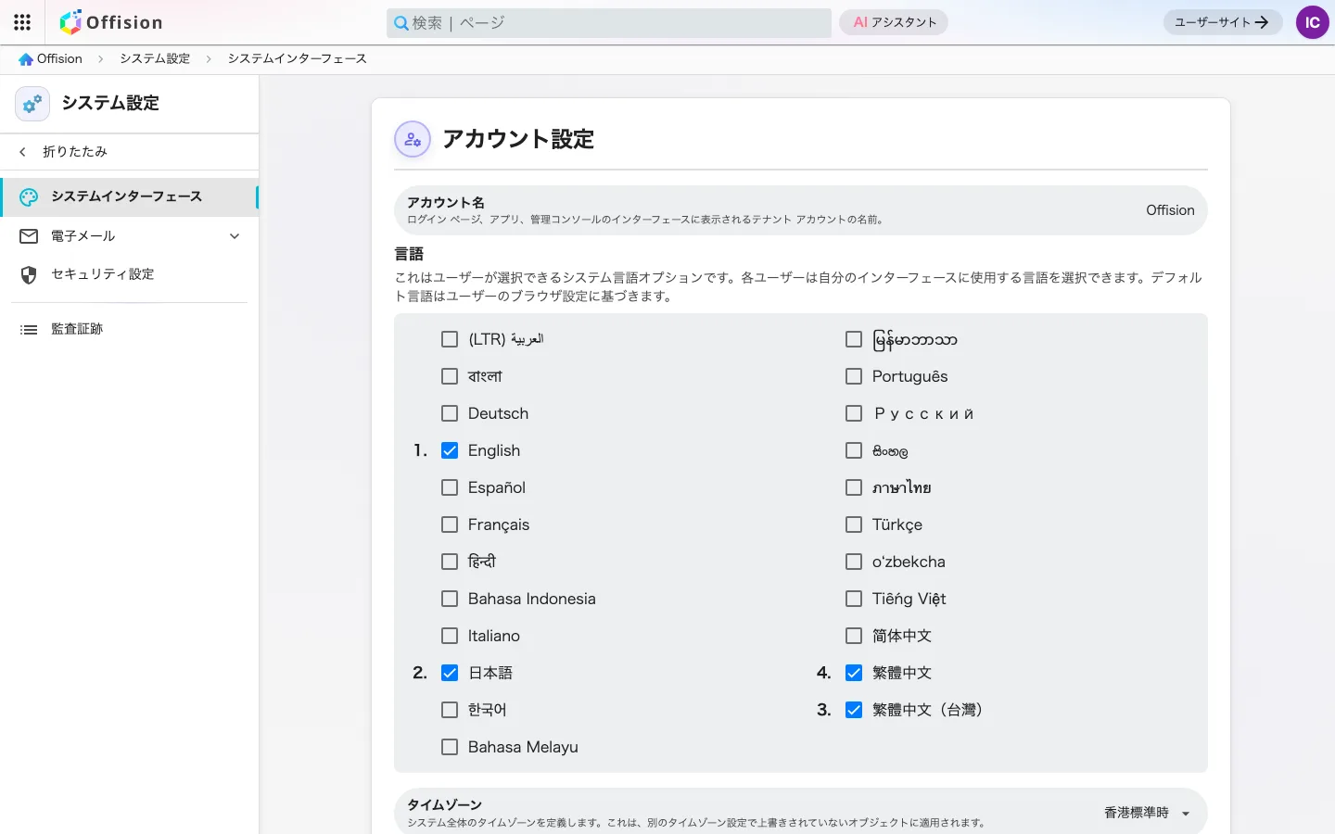Enable the Bahasa Indonesia checkbox

pyautogui.click(x=450, y=599)
